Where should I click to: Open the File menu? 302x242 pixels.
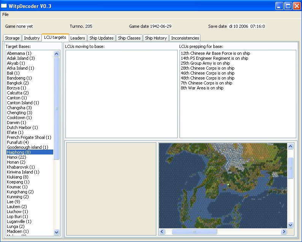click(5, 14)
